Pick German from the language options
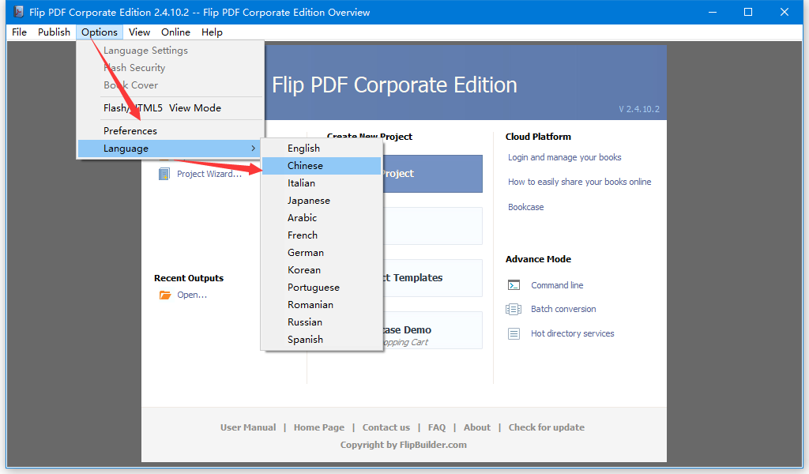Screen dimensions: 809x474 pos(306,253)
